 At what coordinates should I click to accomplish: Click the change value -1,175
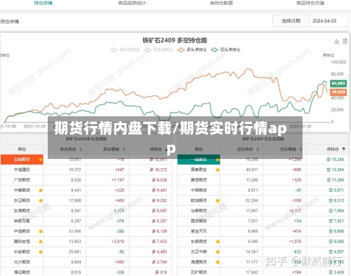click(119, 211)
